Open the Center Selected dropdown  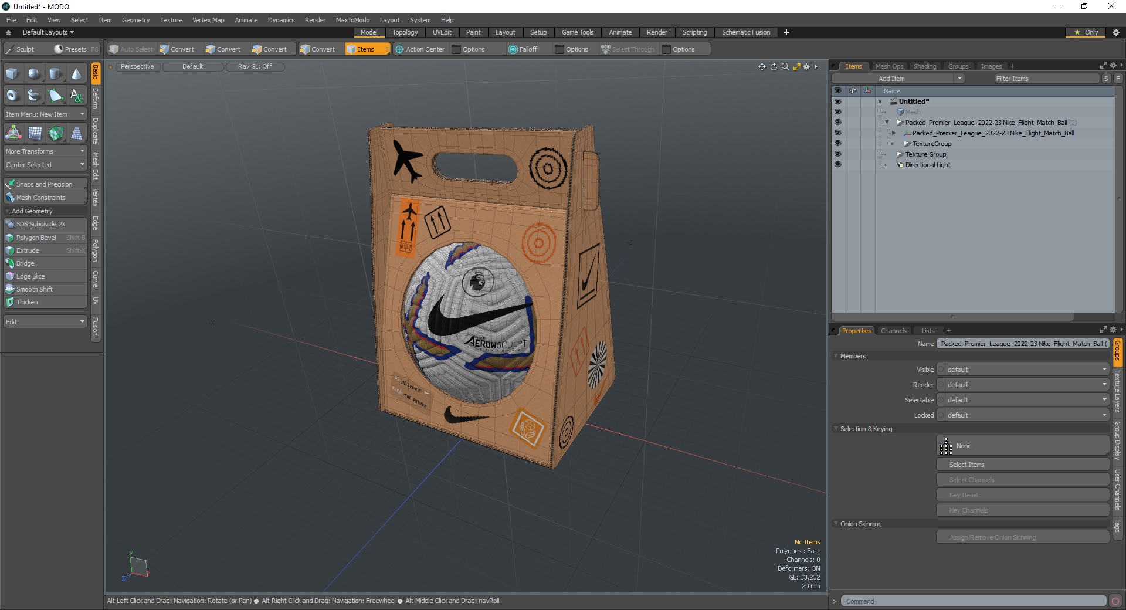(45, 165)
